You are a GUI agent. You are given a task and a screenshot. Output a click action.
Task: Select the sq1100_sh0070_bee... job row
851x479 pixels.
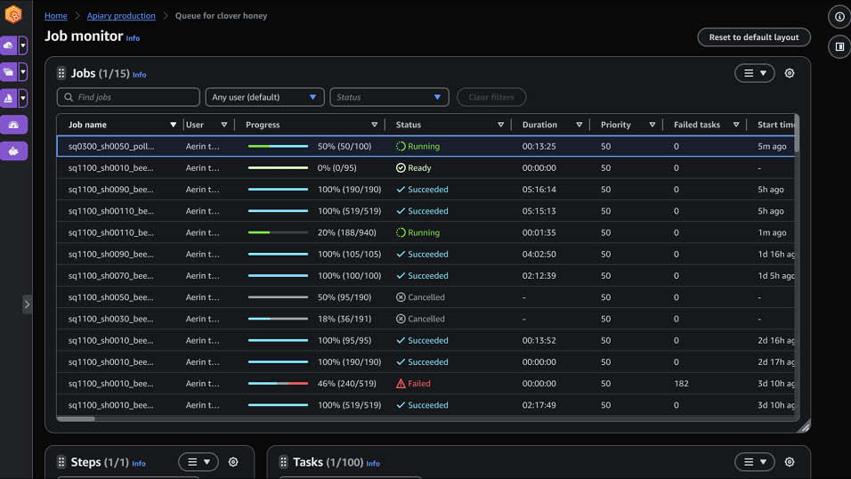(x=425, y=276)
